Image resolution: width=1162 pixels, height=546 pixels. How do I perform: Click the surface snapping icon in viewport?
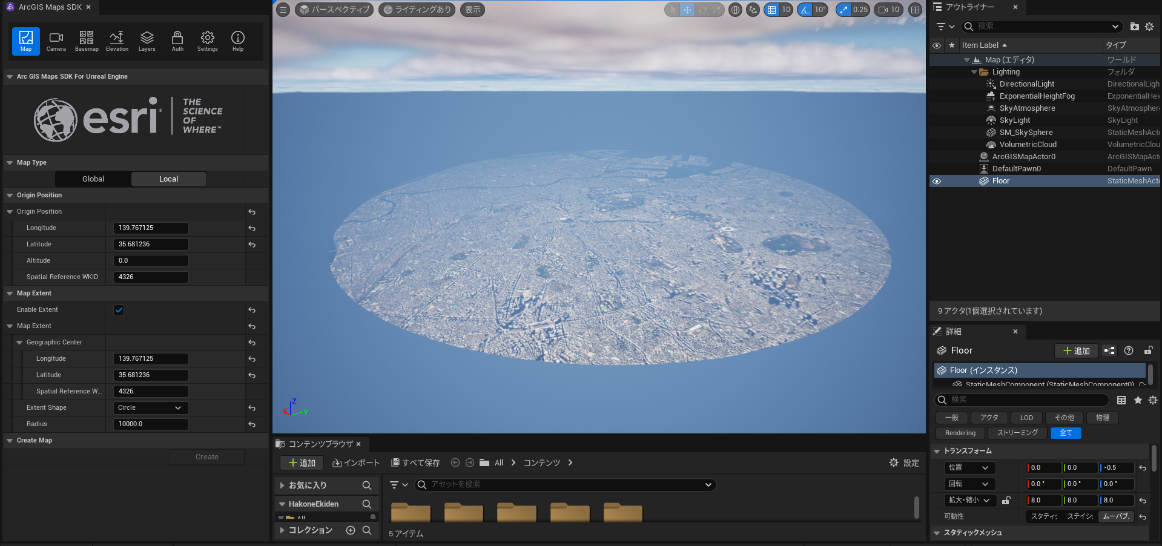pyautogui.click(x=753, y=10)
